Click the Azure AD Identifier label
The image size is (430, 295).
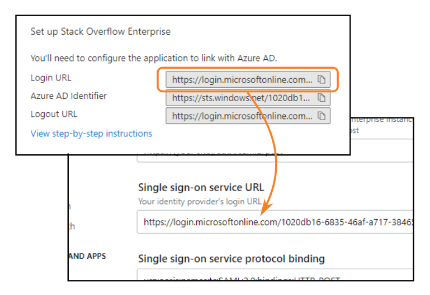(69, 96)
